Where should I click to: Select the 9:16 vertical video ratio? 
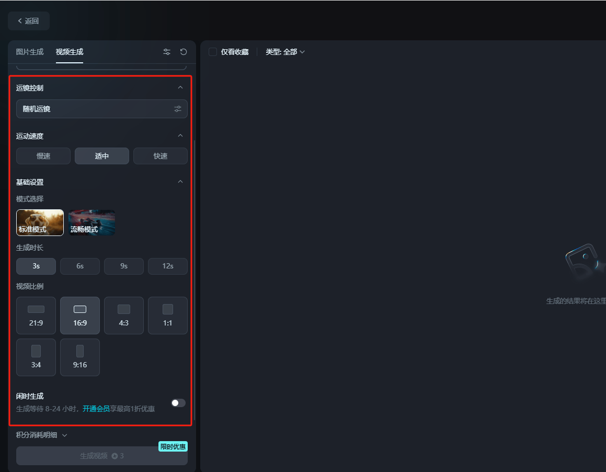[79, 357]
